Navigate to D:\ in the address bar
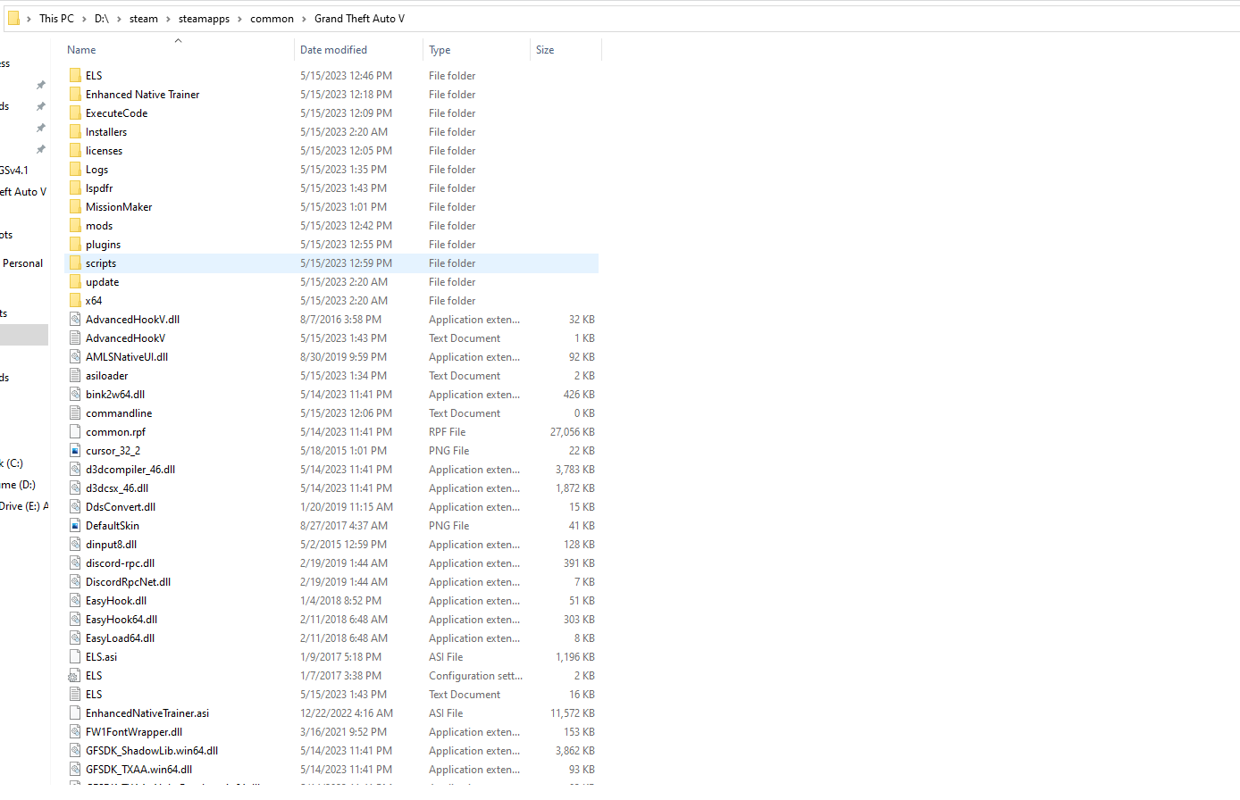This screenshot has height=800, width=1240. (x=102, y=19)
